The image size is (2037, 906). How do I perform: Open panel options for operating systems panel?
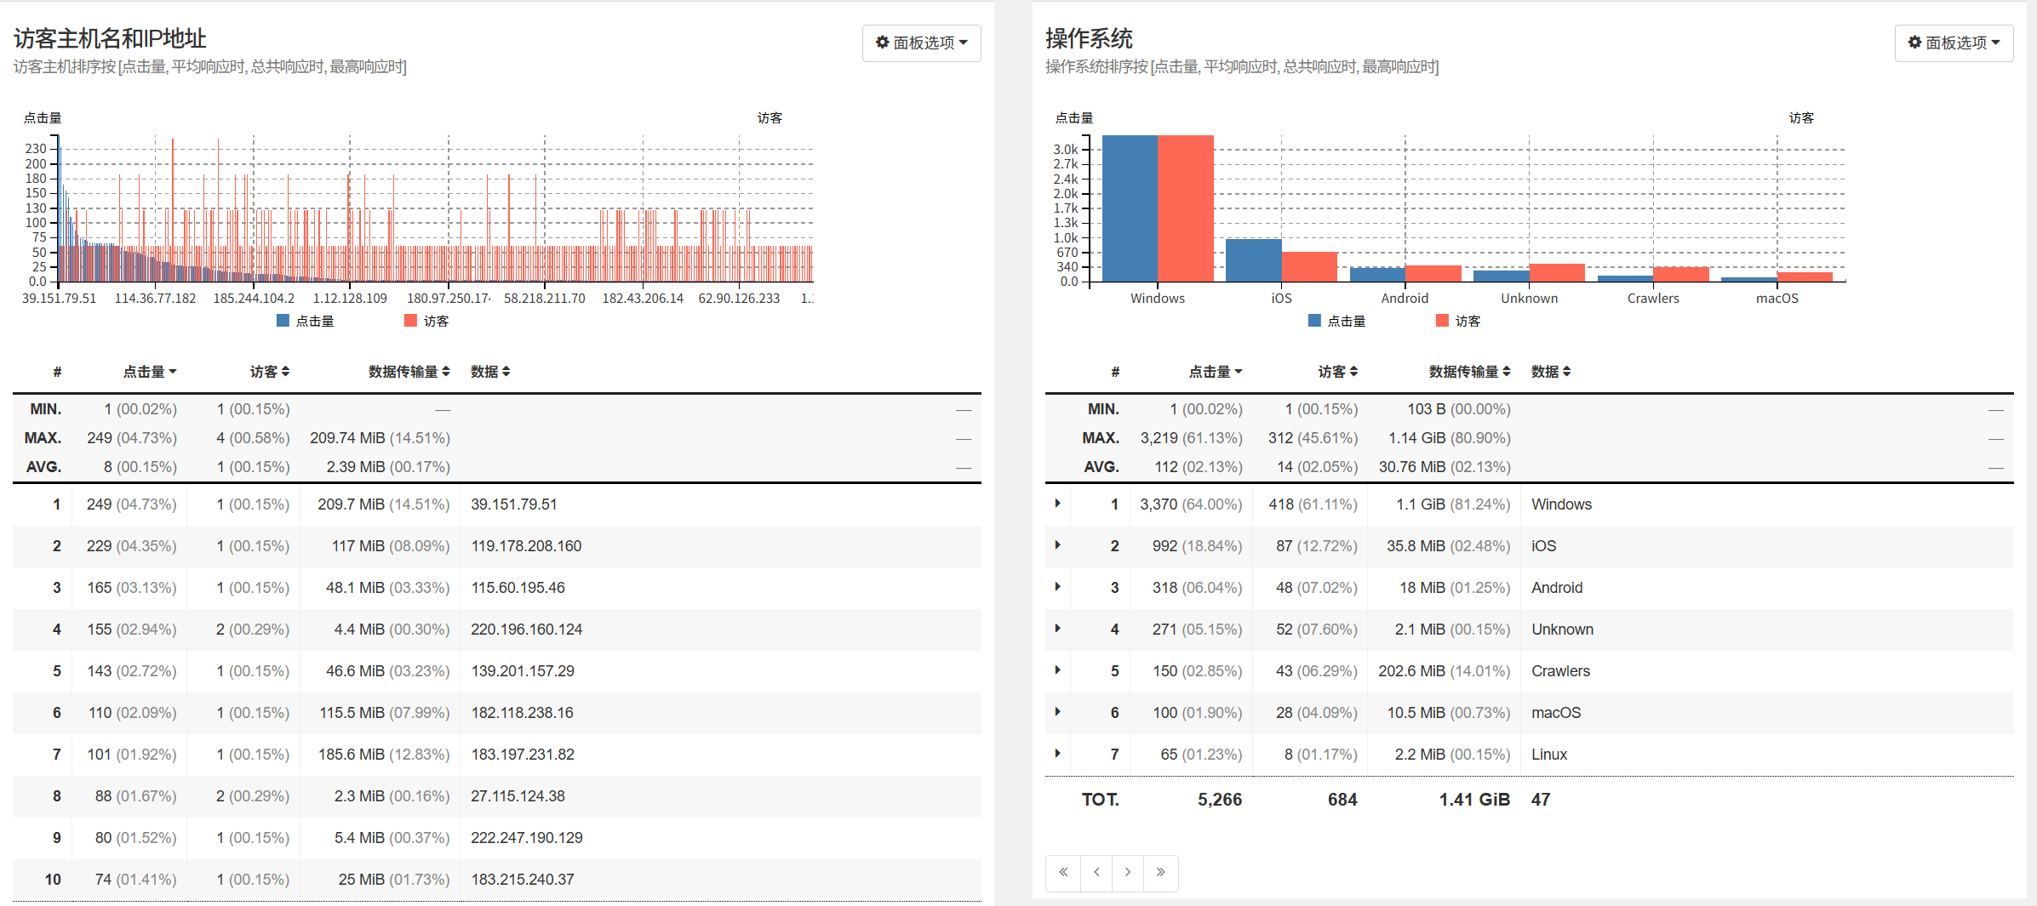coord(1954,43)
